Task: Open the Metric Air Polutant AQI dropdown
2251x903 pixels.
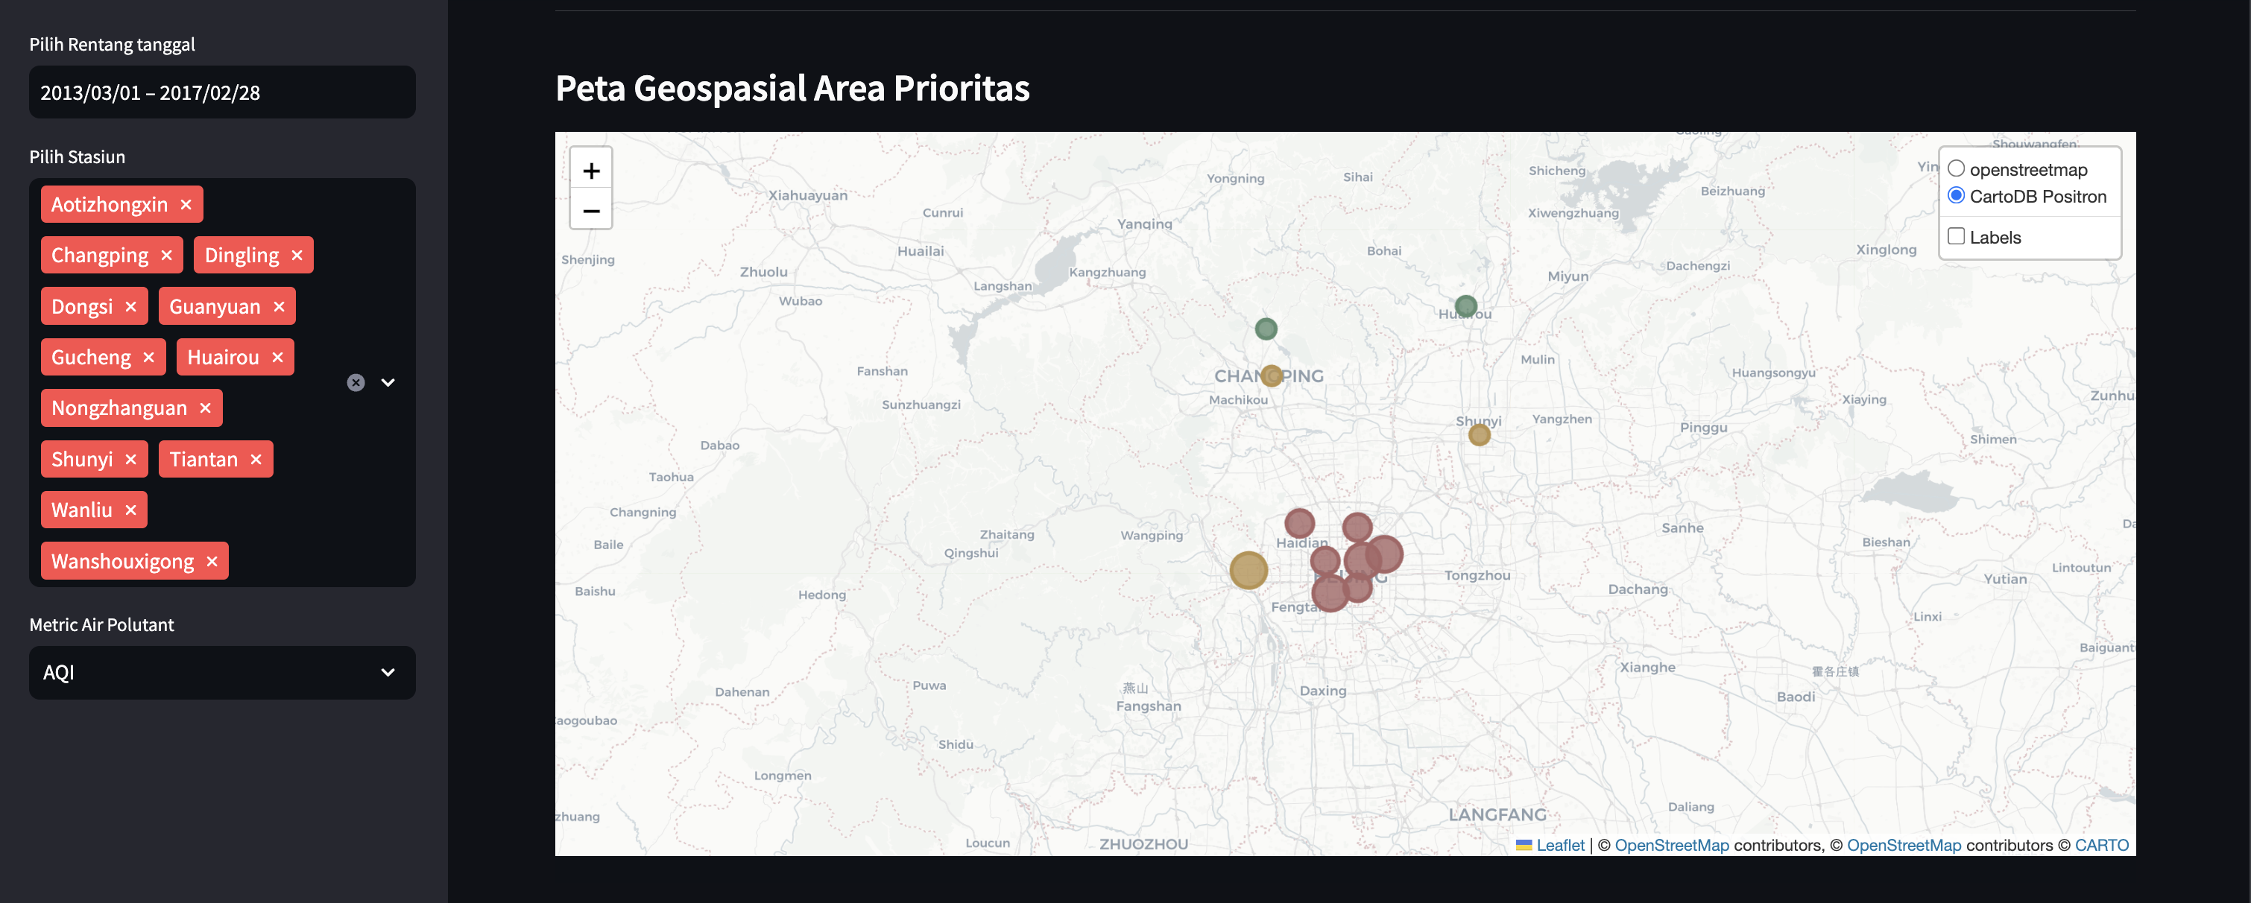Action: click(x=222, y=673)
